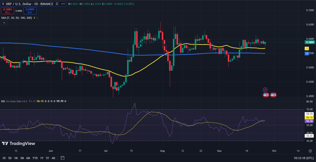Click the US flag marker below lightning icon
316x162 pixels.
pyautogui.click(x=266, y=95)
